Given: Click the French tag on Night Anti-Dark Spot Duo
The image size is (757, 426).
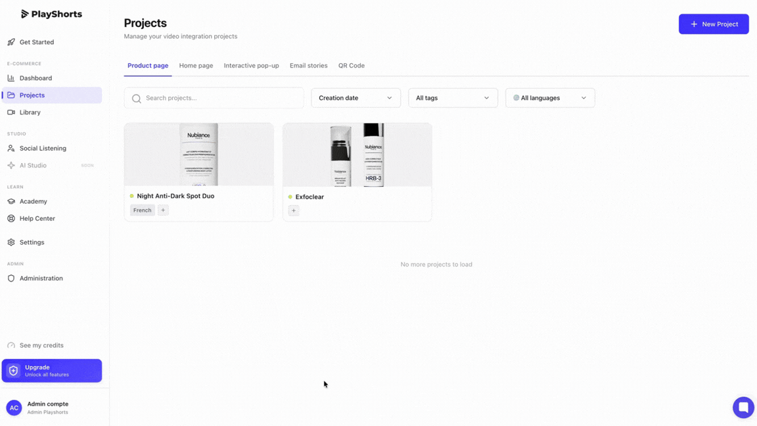Looking at the screenshot, I should [x=143, y=210].
